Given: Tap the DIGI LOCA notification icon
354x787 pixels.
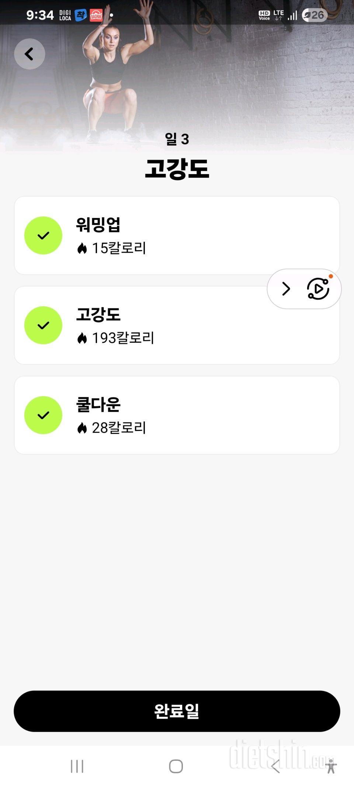Looking at the screenshot, I should tap(65, 15).
